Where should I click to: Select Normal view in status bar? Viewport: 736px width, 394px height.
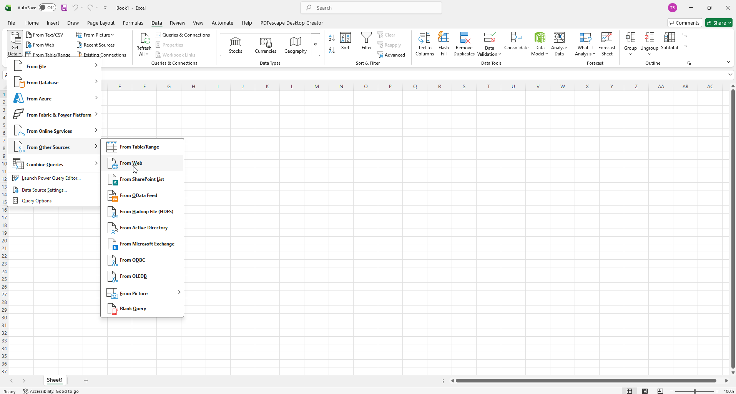click(x=629, y=391)
